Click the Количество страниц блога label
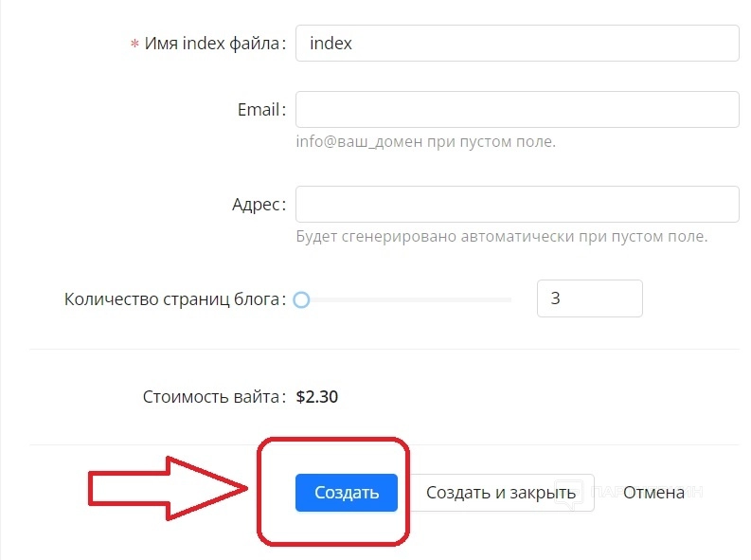This screenshot has height=560, width=751. pyautogui.click(x=173, y=299)
